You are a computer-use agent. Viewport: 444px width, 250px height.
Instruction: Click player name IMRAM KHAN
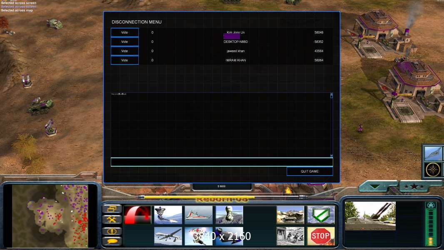click(236, 60)
